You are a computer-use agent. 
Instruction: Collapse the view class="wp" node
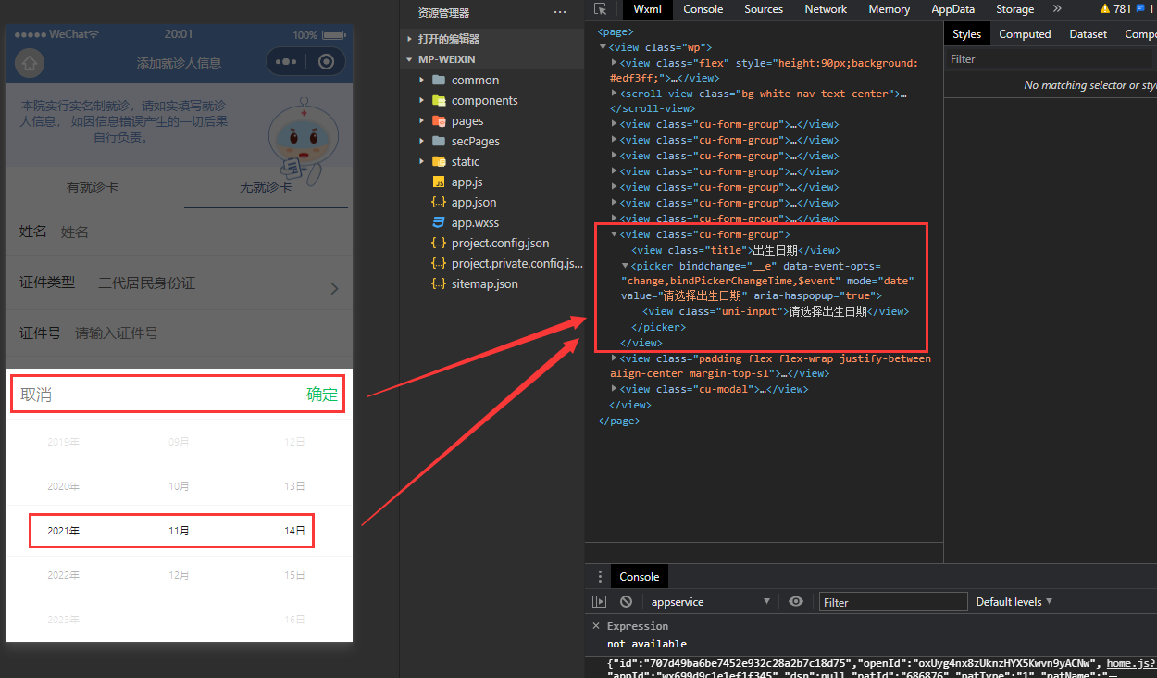coord(603,47)
